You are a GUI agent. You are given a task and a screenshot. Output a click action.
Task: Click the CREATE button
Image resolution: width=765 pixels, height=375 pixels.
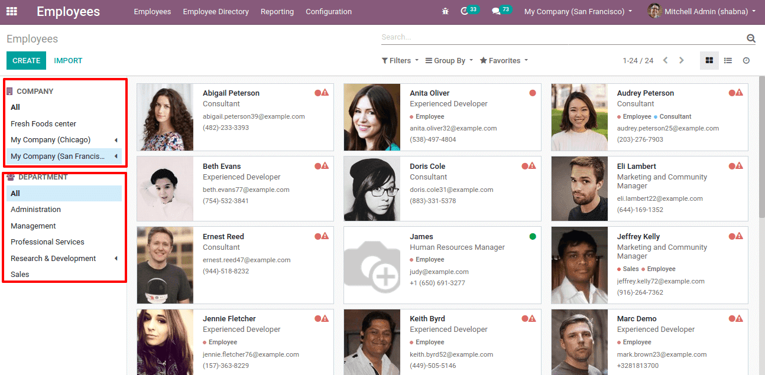click(26, 60)
